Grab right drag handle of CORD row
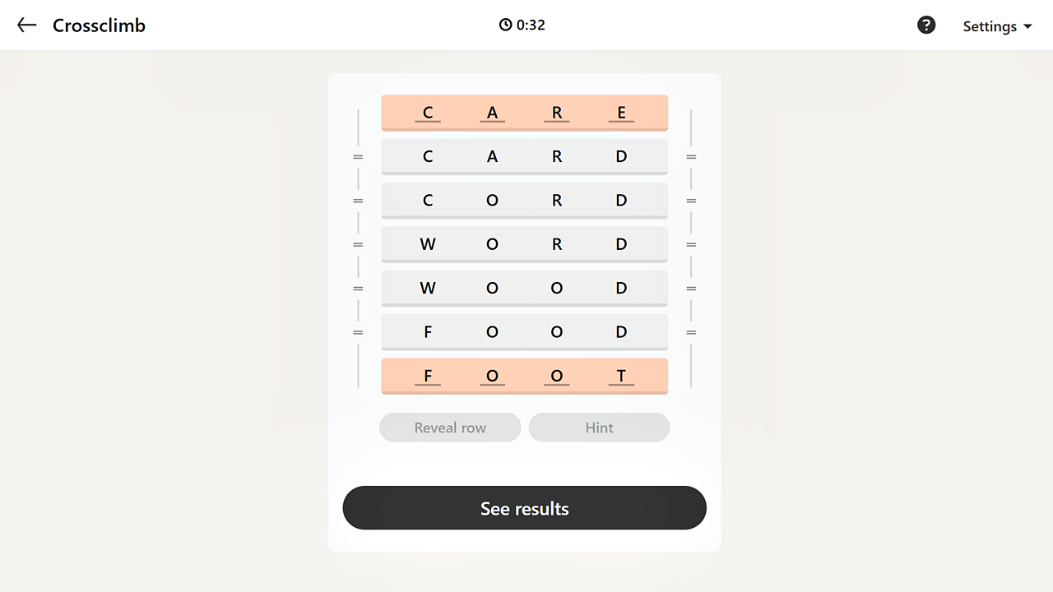 691,201
